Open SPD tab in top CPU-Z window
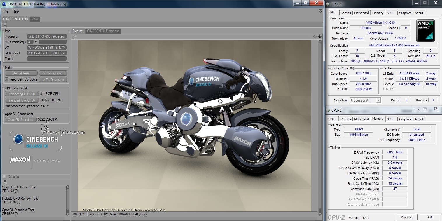The width and height of the screenshot is (442, 221). (390, 13)
